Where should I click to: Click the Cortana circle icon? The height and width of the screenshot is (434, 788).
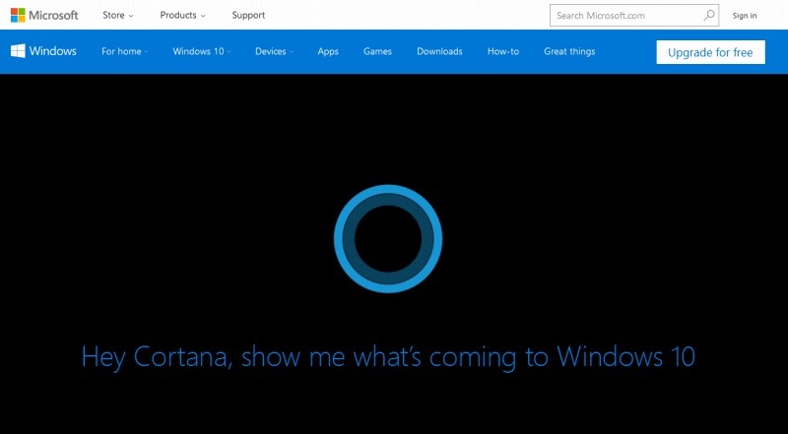[x=388, y=238]
